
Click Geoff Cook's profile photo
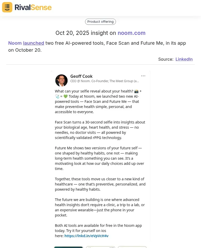tap(61, 80)
